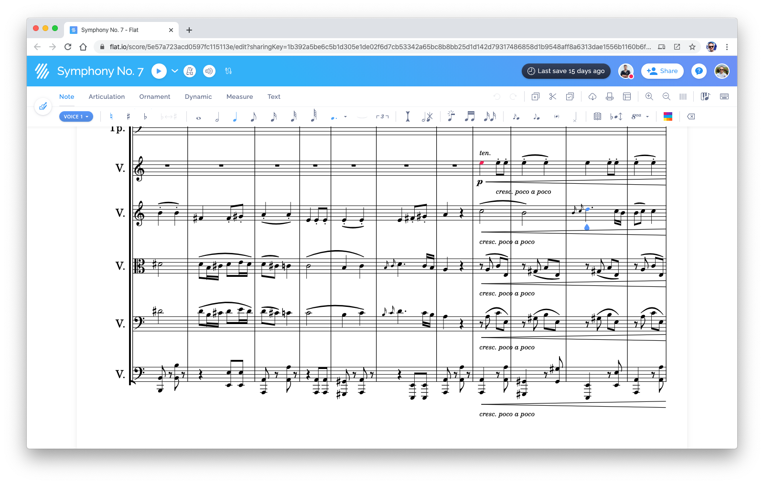Toggle the natural accidental

coord(111,116)
